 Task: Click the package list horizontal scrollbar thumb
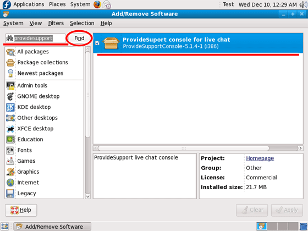[x=184, y=148]
